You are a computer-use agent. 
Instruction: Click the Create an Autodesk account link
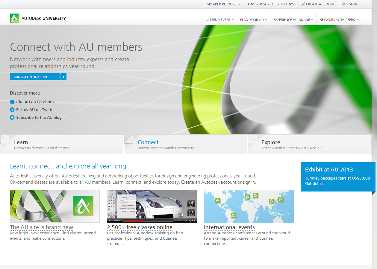(x=209, y=182)
